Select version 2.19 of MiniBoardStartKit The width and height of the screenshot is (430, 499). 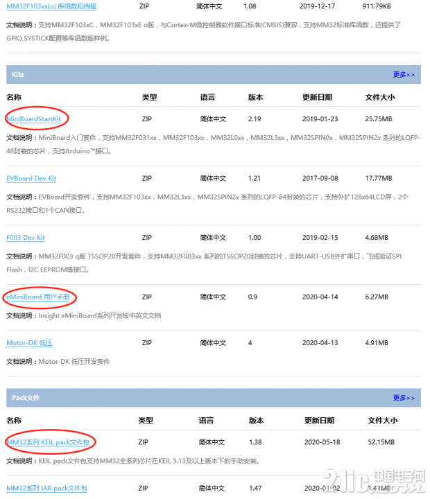click(x=255, y=119)
